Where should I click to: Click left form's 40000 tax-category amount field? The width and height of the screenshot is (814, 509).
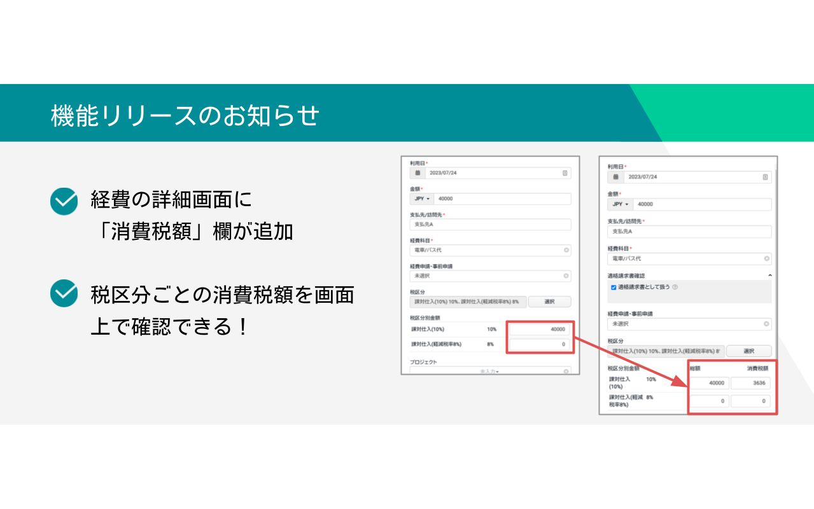pyautogui.click(x=539, y=330)
